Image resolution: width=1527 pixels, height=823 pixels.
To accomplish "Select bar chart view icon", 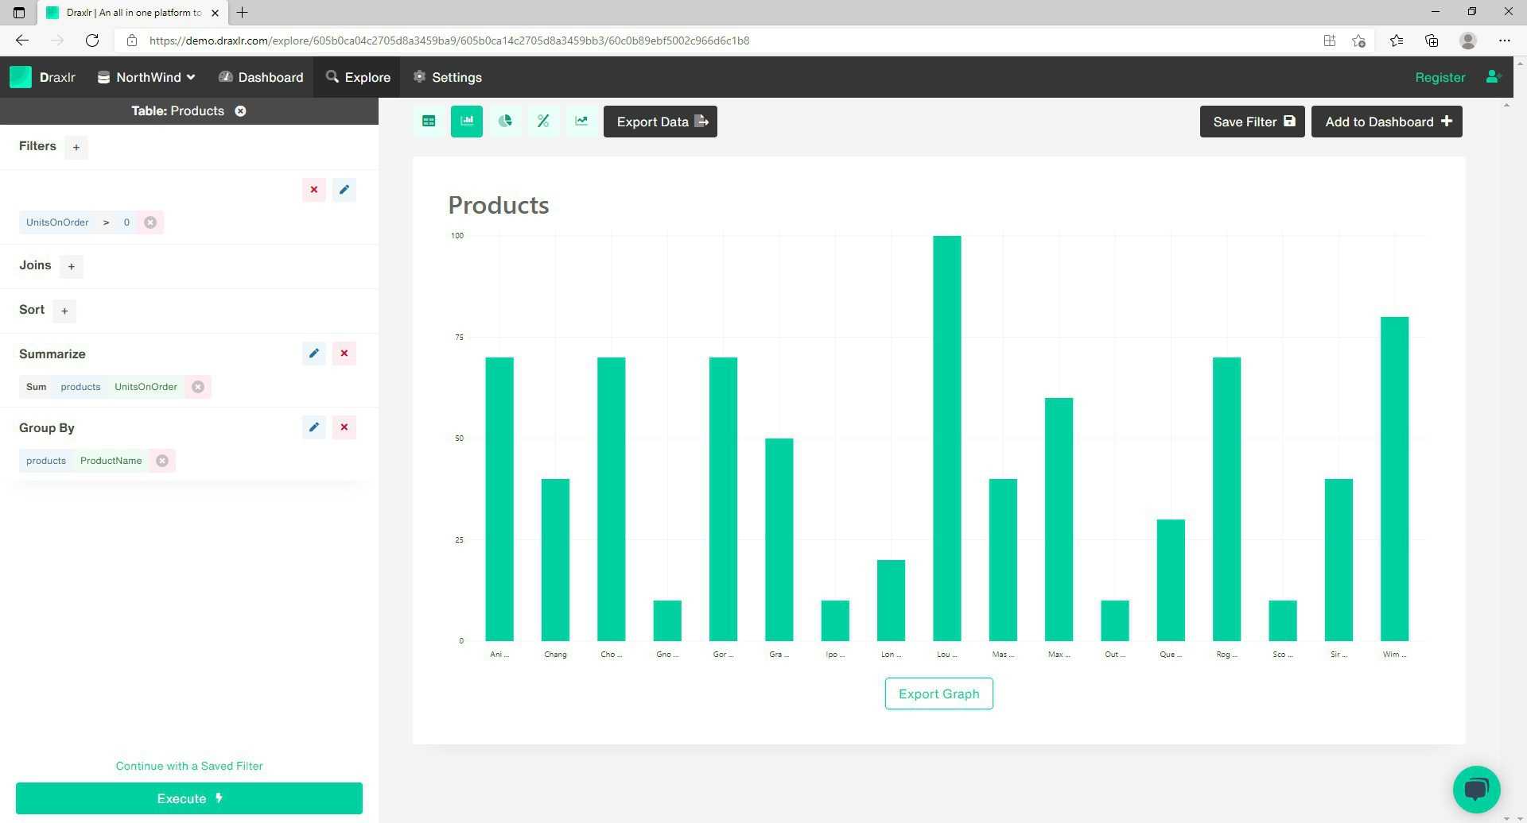I will tap(467, 122).
